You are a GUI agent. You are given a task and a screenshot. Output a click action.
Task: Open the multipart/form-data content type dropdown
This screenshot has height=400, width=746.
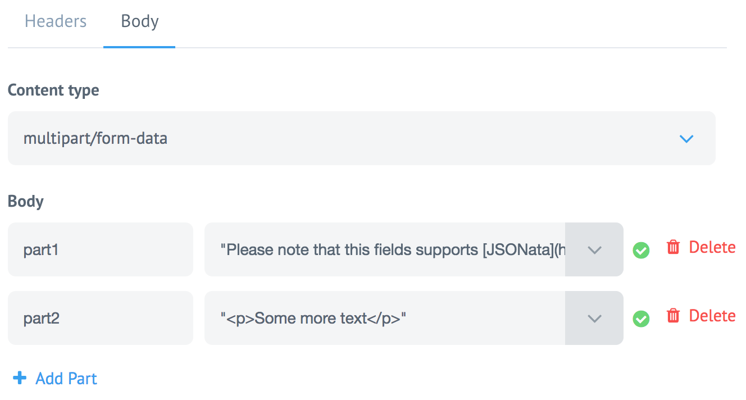(361, 138)
